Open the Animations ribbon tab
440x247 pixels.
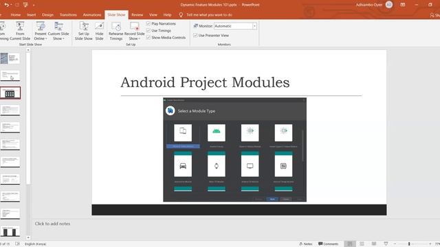[91, 14]
